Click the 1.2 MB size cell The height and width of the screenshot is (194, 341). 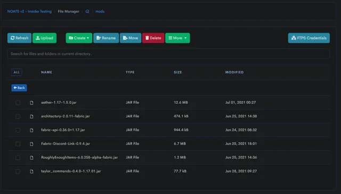[x=180, y=157]
